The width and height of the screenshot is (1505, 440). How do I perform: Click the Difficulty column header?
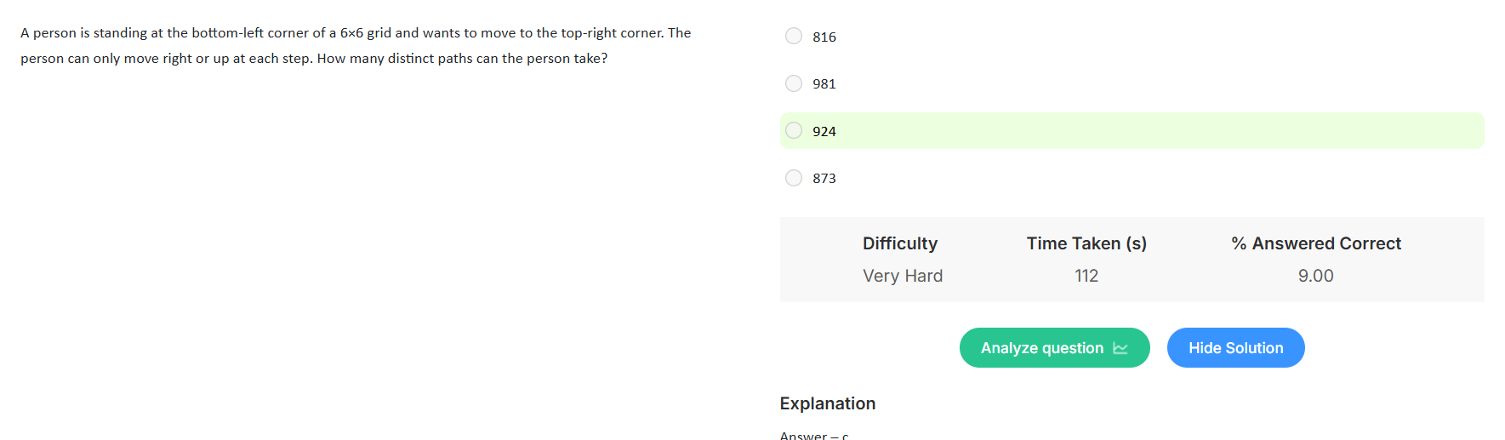[x=900, y=243]
